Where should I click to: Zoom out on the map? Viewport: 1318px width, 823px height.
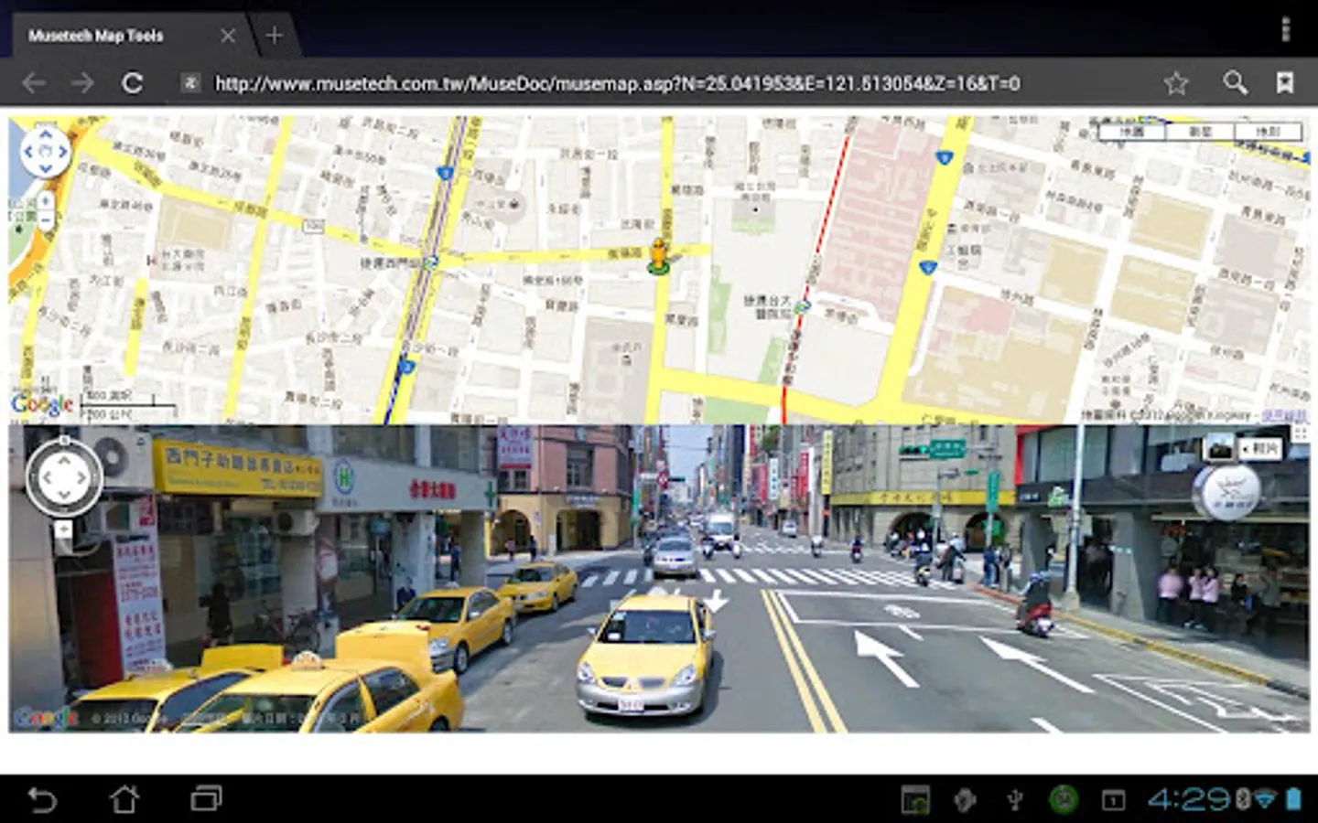(x=46, y=219)
